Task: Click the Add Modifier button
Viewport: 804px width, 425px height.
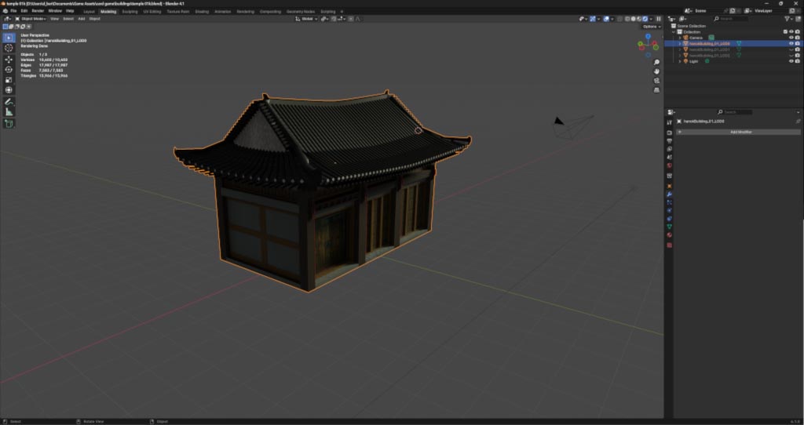Action: [740, 132]
